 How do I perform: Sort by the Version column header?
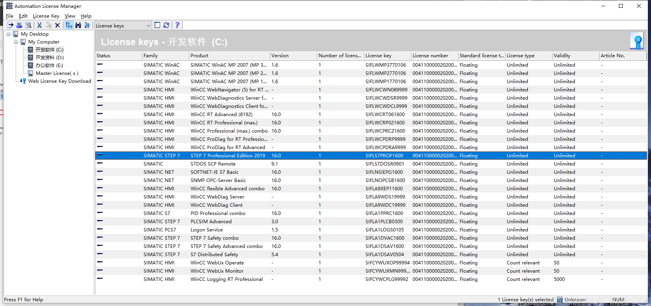point(293,56)
